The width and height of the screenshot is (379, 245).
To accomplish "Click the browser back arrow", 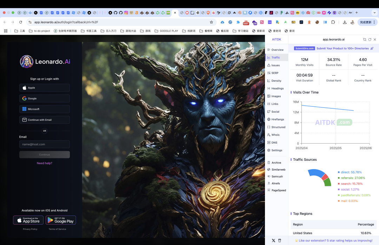I will (x=5, y=22).
